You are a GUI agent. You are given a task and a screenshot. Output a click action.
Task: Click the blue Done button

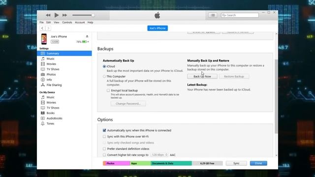click(x=258, y=163)
